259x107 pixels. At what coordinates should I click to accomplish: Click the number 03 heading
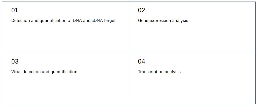(15, 61)
